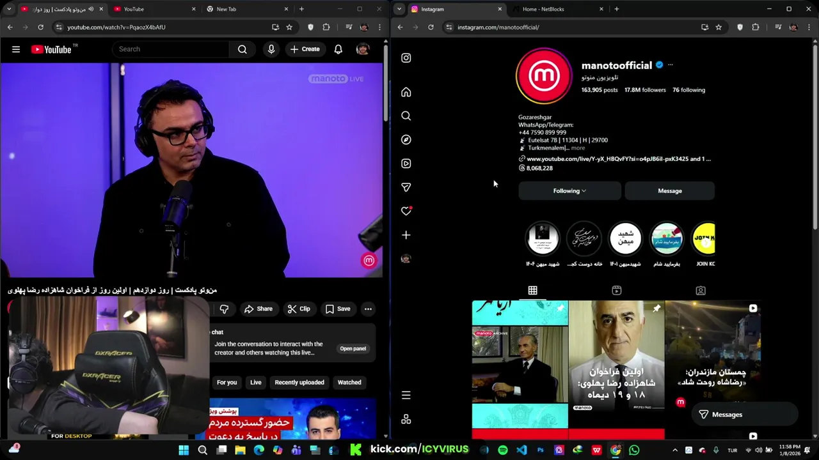Click the Windows Start button
The width and height of the screenshot is (819, 460).
click(184, 450)
